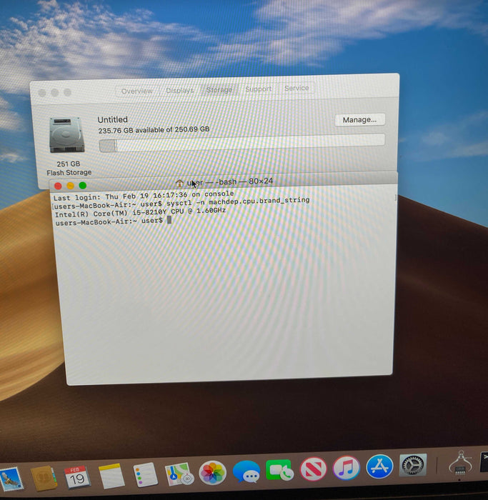Open the News app in the Dock
Screen dimensions: 488x500
point(313,469)
